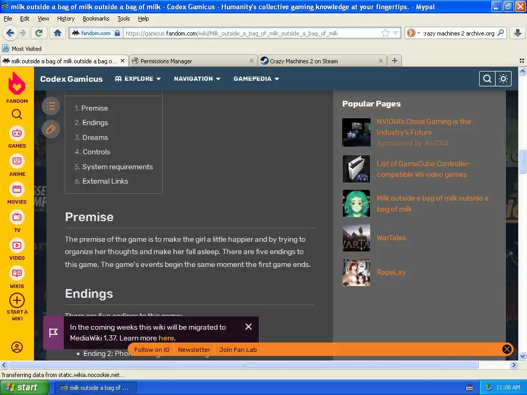Reload the page with the refresh icon
Viewport: 527px width, 395px height.
click(x=39, y=33)
